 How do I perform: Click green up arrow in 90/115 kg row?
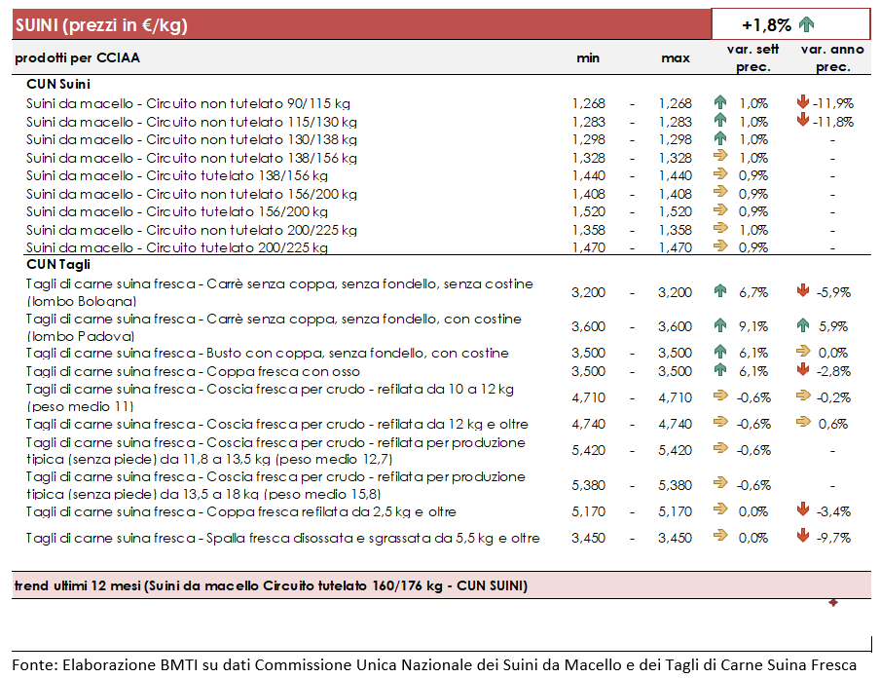coord(720,102)
